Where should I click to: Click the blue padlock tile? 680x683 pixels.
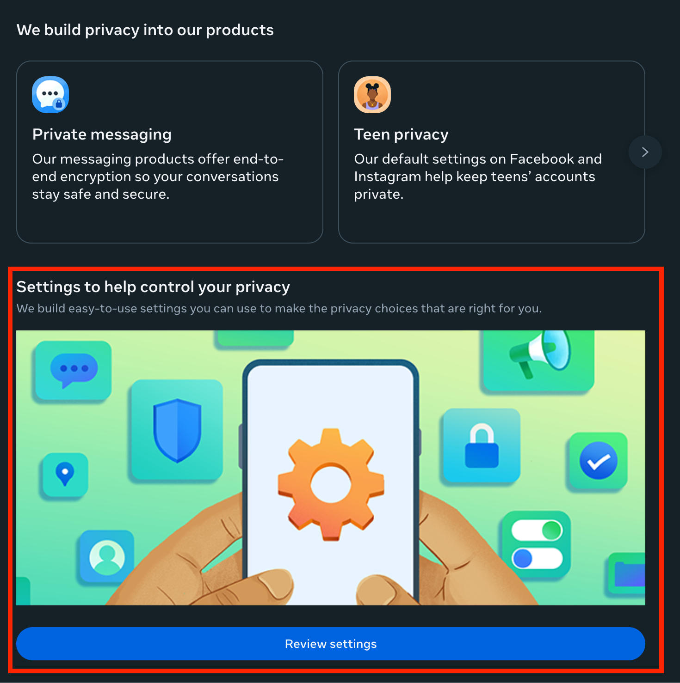pyautogui.click(x=482, y=445)
